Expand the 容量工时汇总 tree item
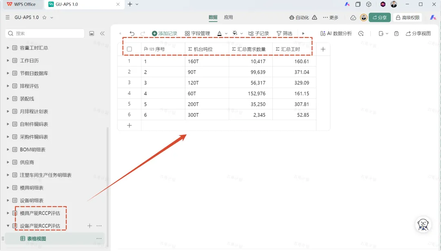This screenshot has height=251, width=441. tap(8, 48)
